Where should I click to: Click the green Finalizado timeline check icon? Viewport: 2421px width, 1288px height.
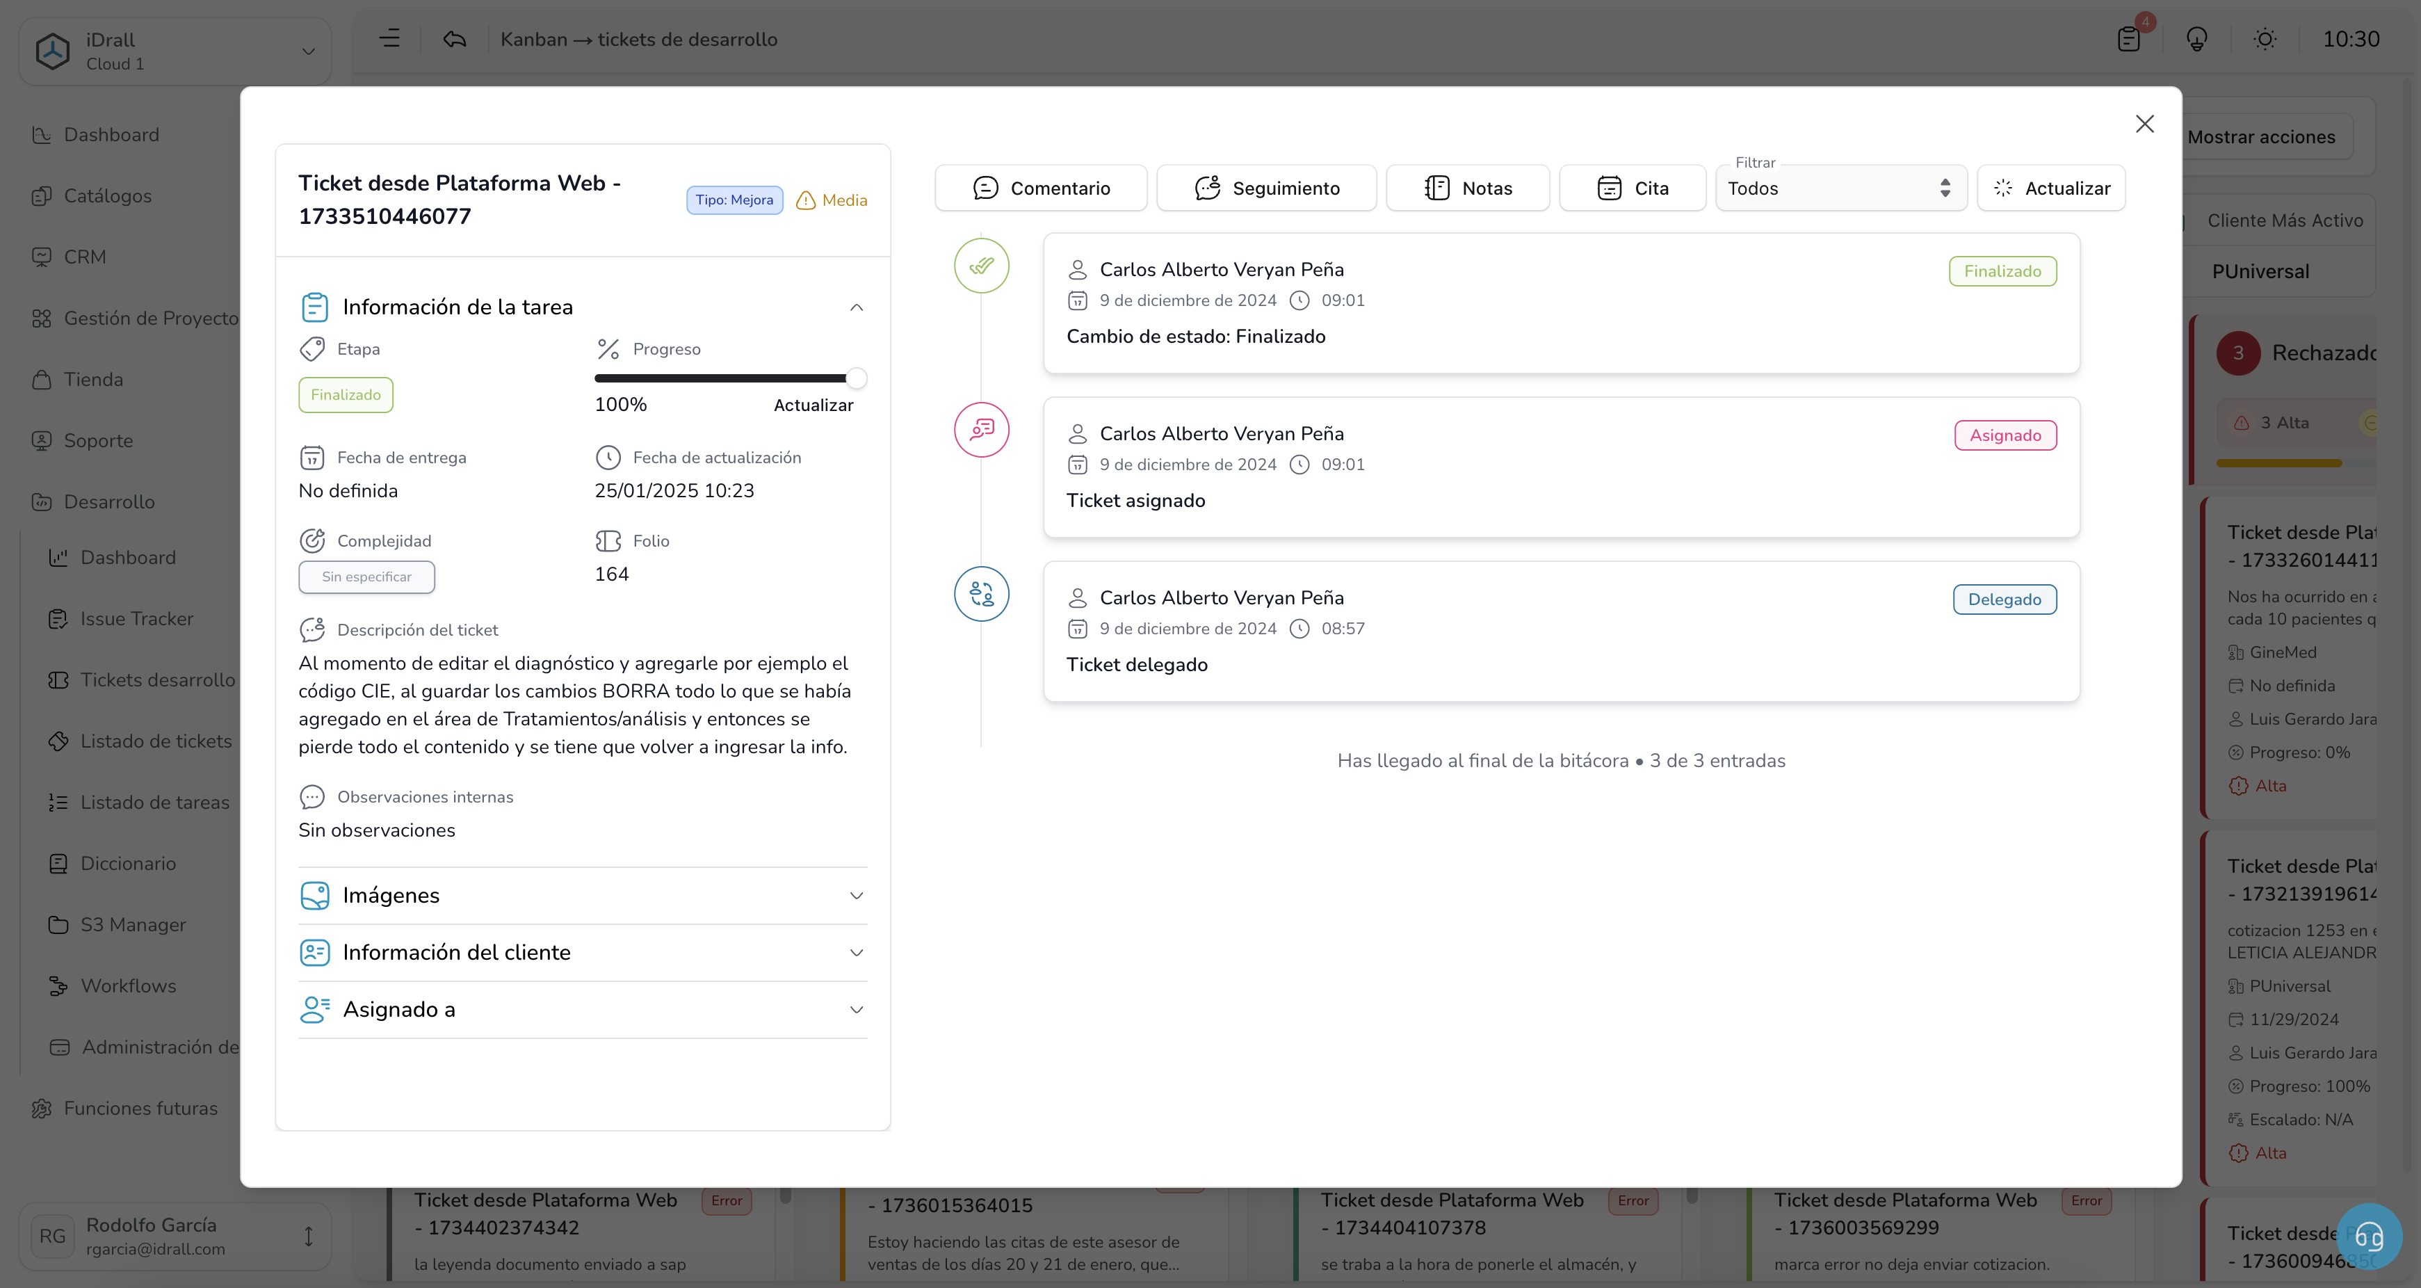click(981, 266)
